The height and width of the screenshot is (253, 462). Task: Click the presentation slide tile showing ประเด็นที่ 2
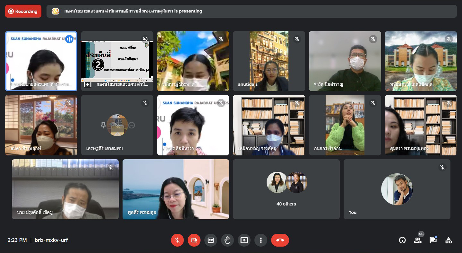pos(117,61)
